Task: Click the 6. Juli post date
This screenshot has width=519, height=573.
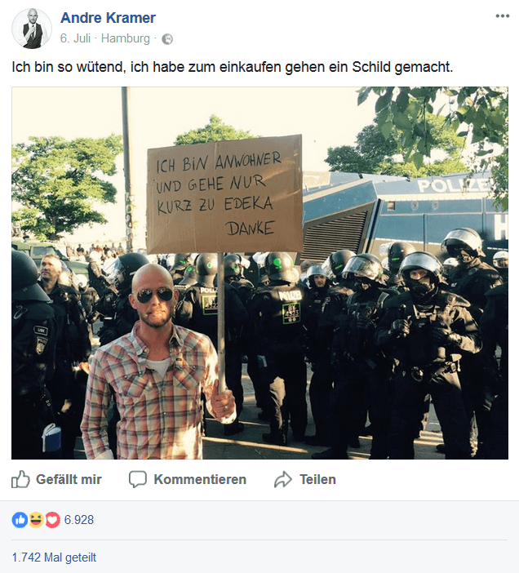Action: pyautogui.click(x=75, y=38)
